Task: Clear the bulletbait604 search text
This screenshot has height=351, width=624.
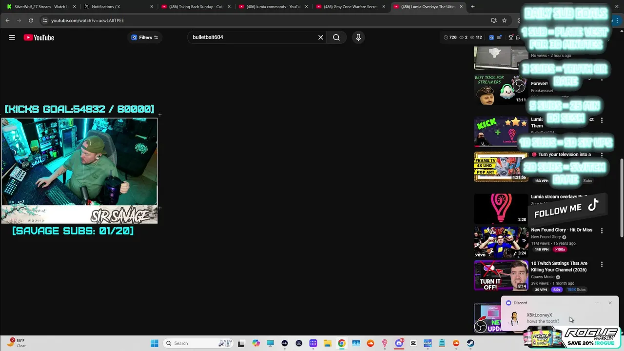Action: 321,38
